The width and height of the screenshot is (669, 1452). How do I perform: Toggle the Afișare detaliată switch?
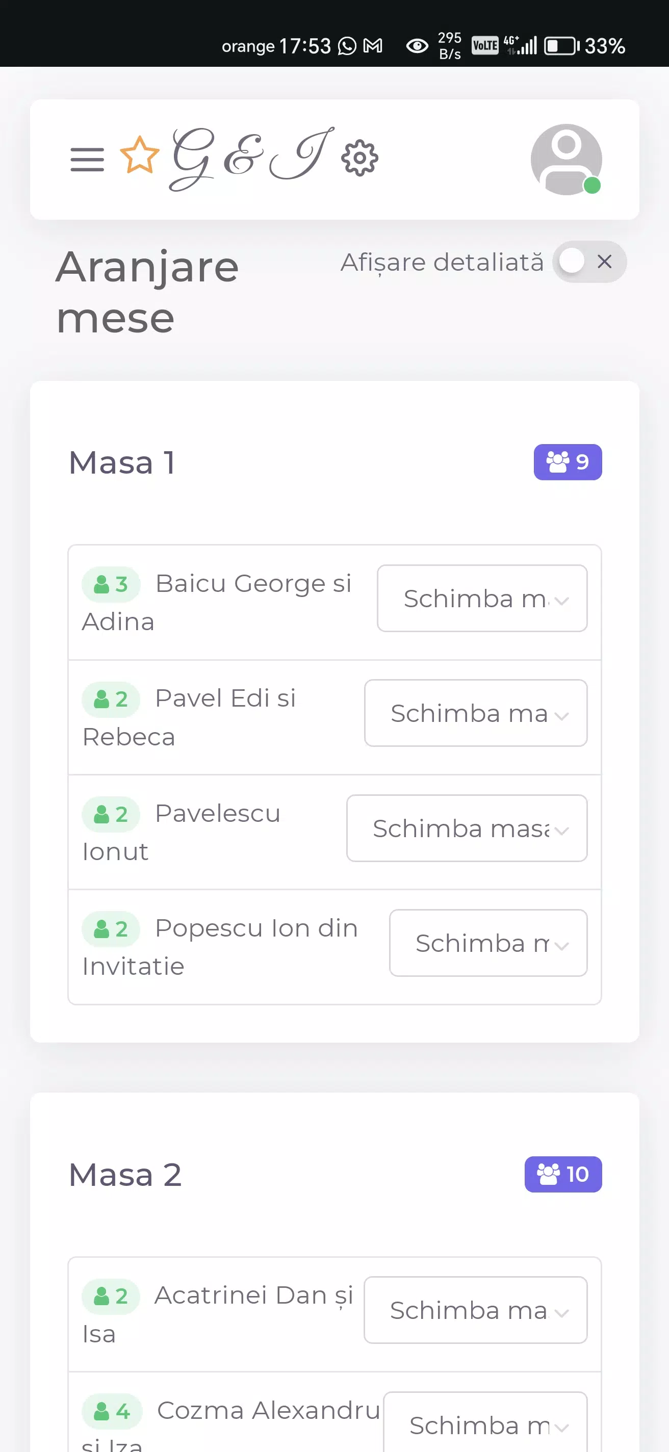click(588, 262)
